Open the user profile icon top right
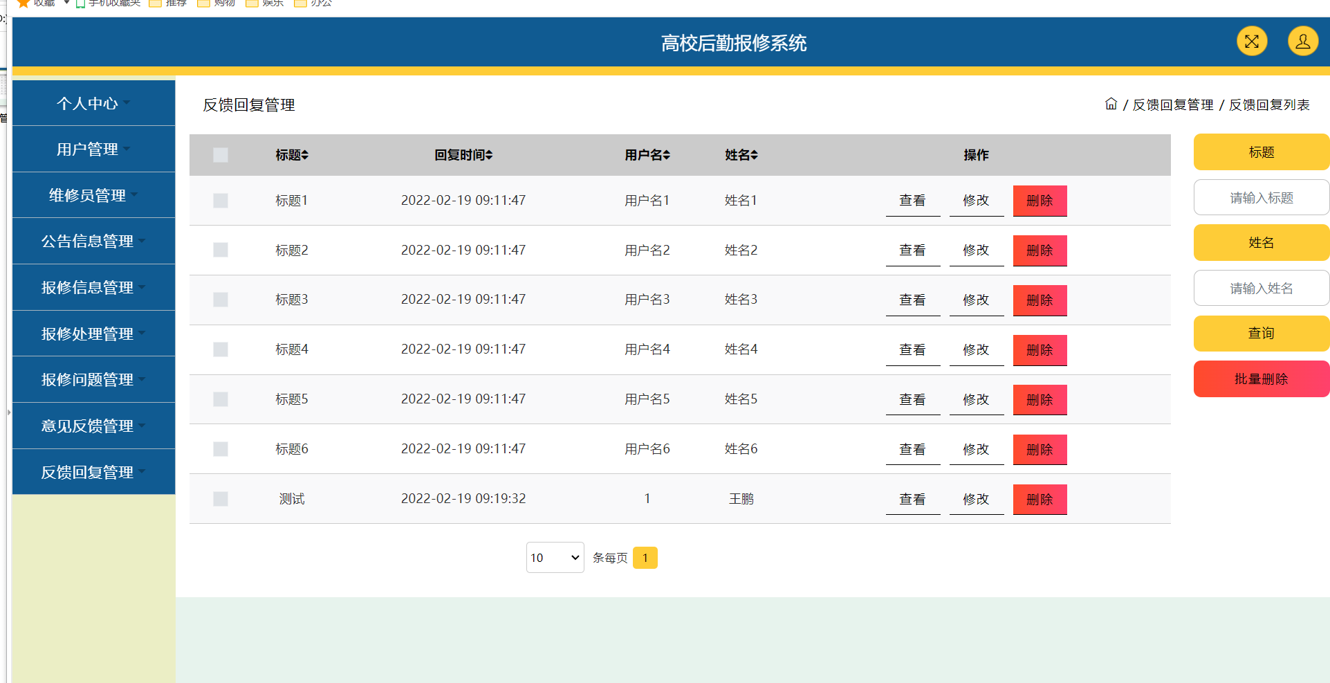Viewport: 1330px width, 683px height. coord(1303,41)
